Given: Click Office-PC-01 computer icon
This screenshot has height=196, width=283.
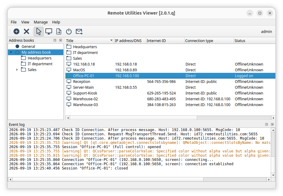Looking at the screenshot, I should coord(69,76).
